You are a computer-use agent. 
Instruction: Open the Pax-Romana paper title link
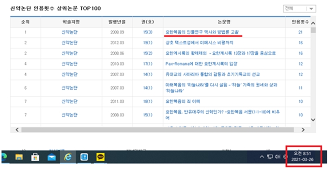pos(201,64)
